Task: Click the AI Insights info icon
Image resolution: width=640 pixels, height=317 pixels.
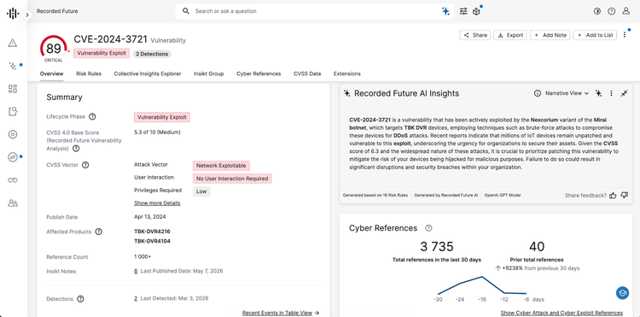Action: click(538, 93)
